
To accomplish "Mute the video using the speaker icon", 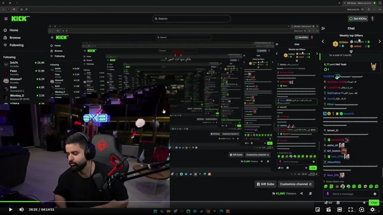I will pos(21,210).
